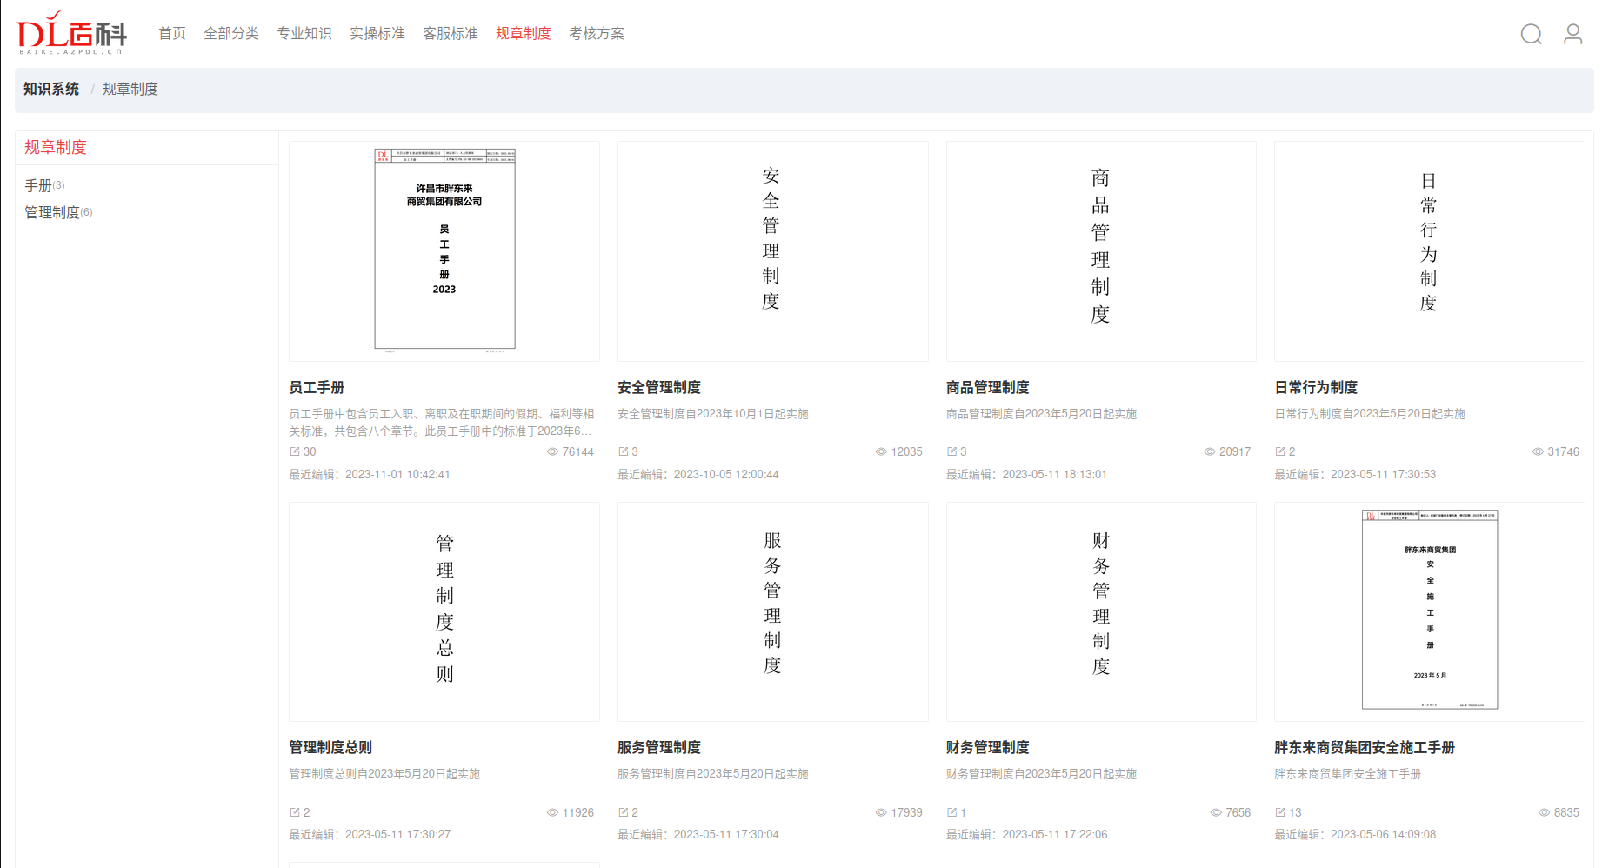Open 胖东来商贸集团安全施工手册 cover thumbnail

1430,611
